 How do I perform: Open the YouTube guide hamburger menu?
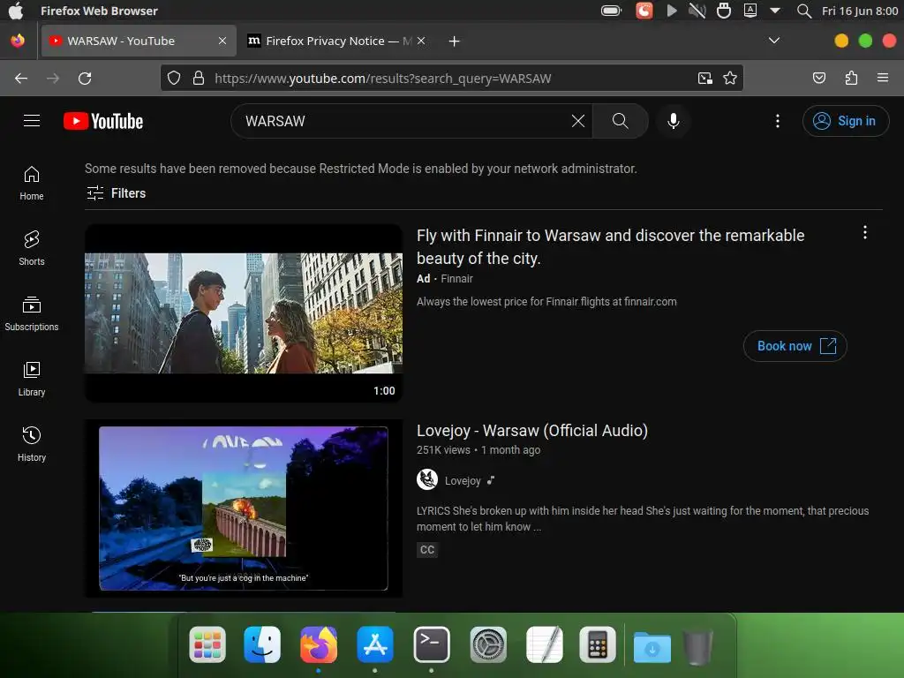coord(32,120)
